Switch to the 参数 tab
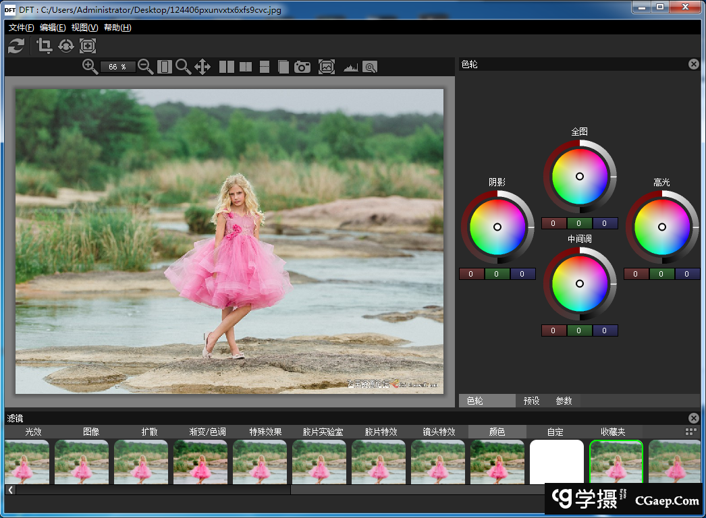This screenshot has height=518, width=706. [564, 401]
